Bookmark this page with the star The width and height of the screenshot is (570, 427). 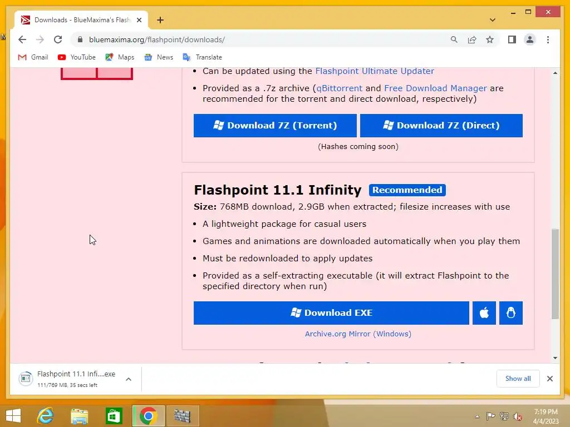point(490,39)
